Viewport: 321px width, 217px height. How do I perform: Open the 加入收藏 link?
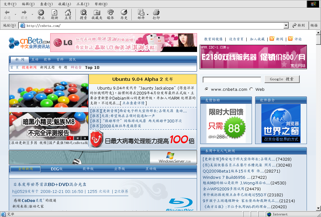[257, 39]
